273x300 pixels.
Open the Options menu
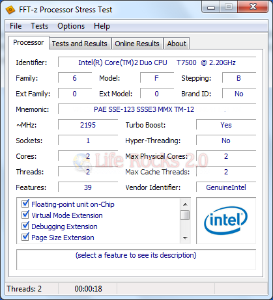(71, 26)
